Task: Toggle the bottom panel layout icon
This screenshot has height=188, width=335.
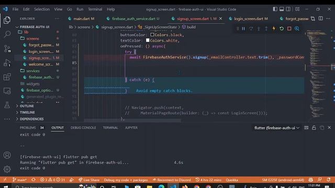Action: (282, 9)
